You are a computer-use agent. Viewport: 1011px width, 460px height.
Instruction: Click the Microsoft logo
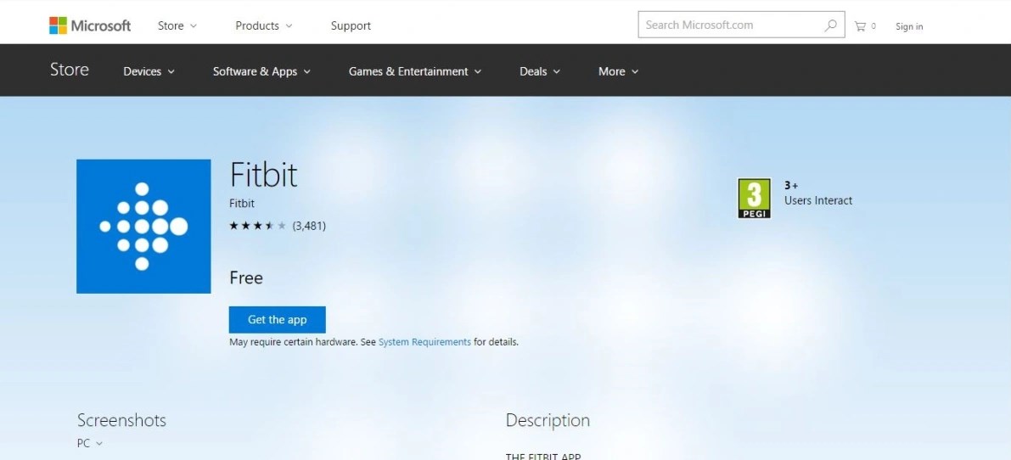click(x=90, y=25)
